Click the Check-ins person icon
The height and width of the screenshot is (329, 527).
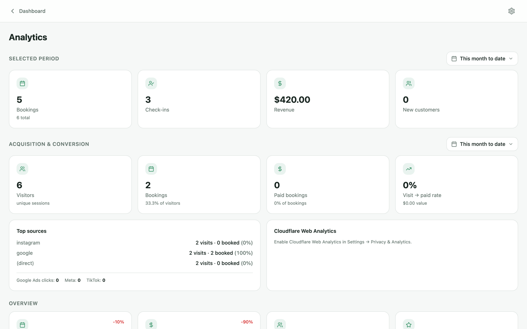pos(151,83)
